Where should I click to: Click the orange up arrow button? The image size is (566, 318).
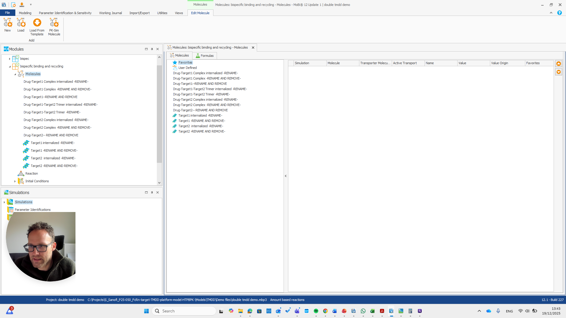[559, 64]
